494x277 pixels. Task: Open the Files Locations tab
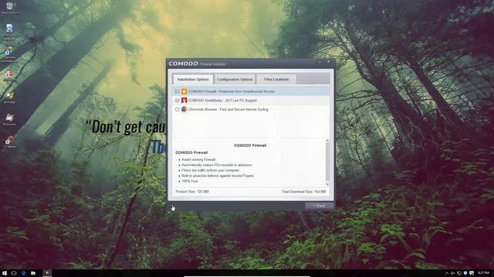pyautogui.click(x=276, y=79)
